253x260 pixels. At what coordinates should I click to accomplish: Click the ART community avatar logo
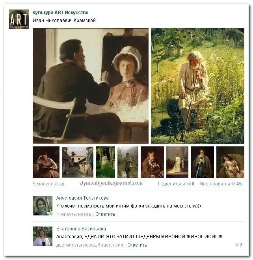coord(19,19)
